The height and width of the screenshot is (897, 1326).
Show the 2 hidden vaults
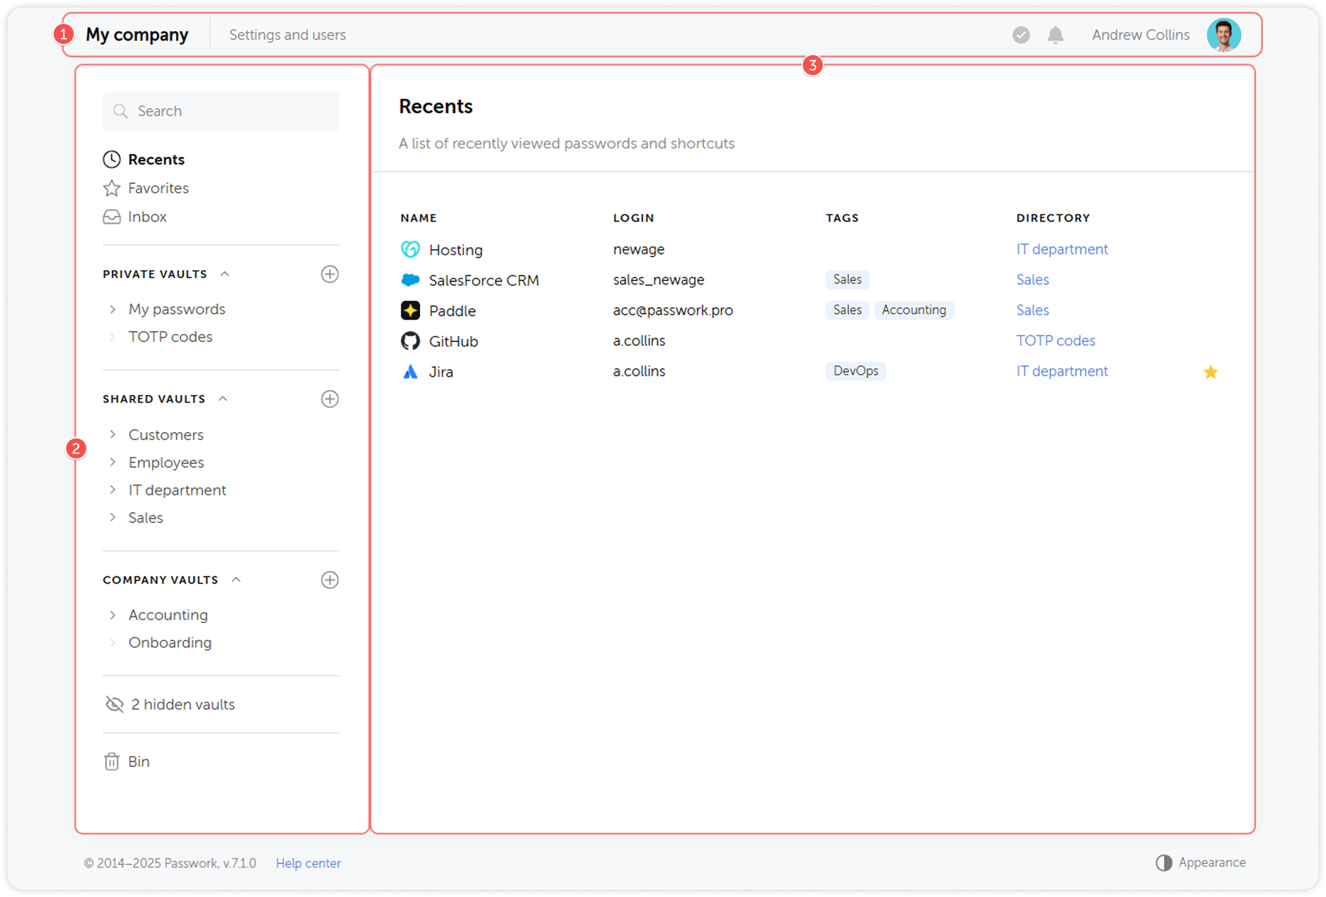pyautogui.click(x=182, y=704)
